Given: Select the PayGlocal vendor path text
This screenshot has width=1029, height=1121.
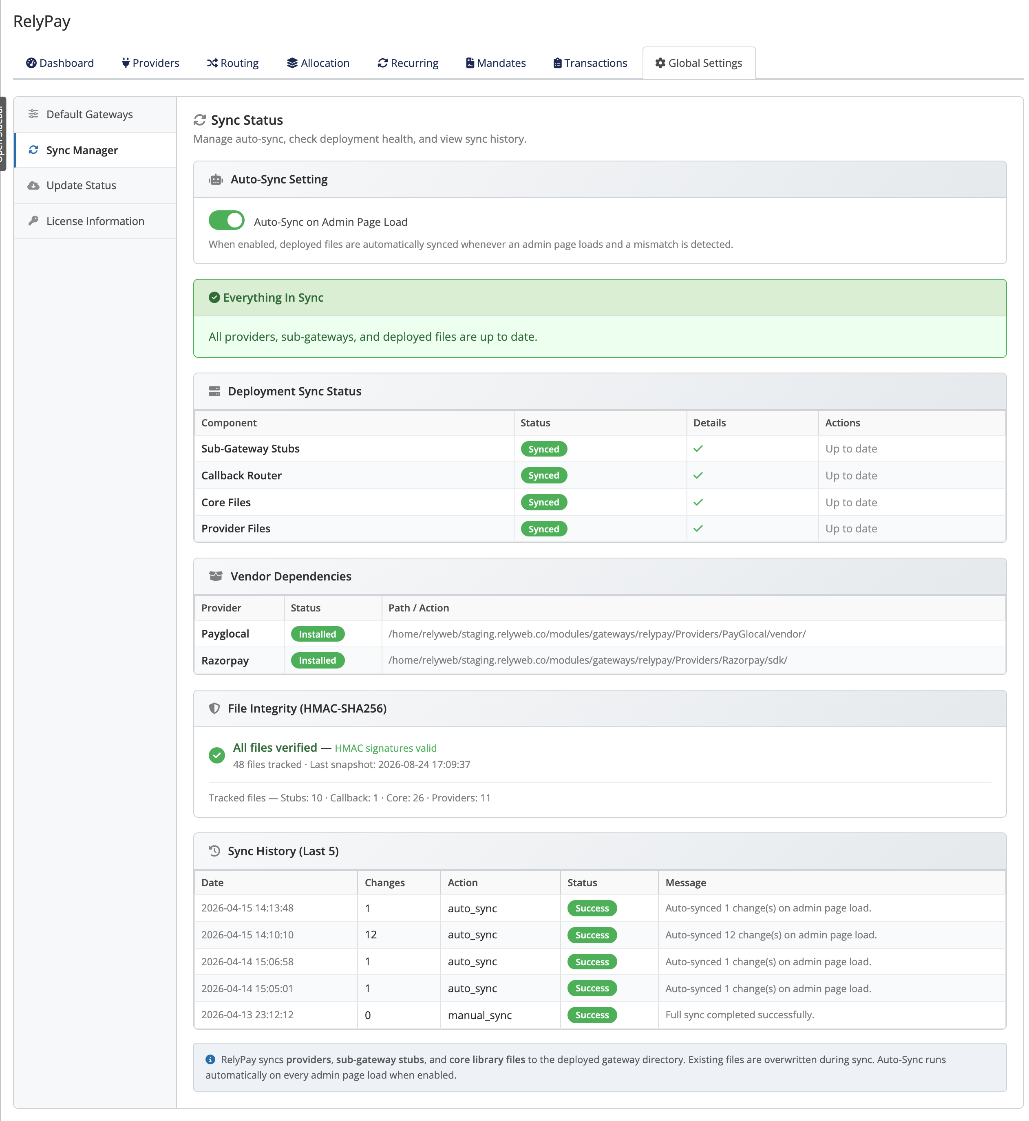Looking at the screenshot, I should [x=597, y=633].
